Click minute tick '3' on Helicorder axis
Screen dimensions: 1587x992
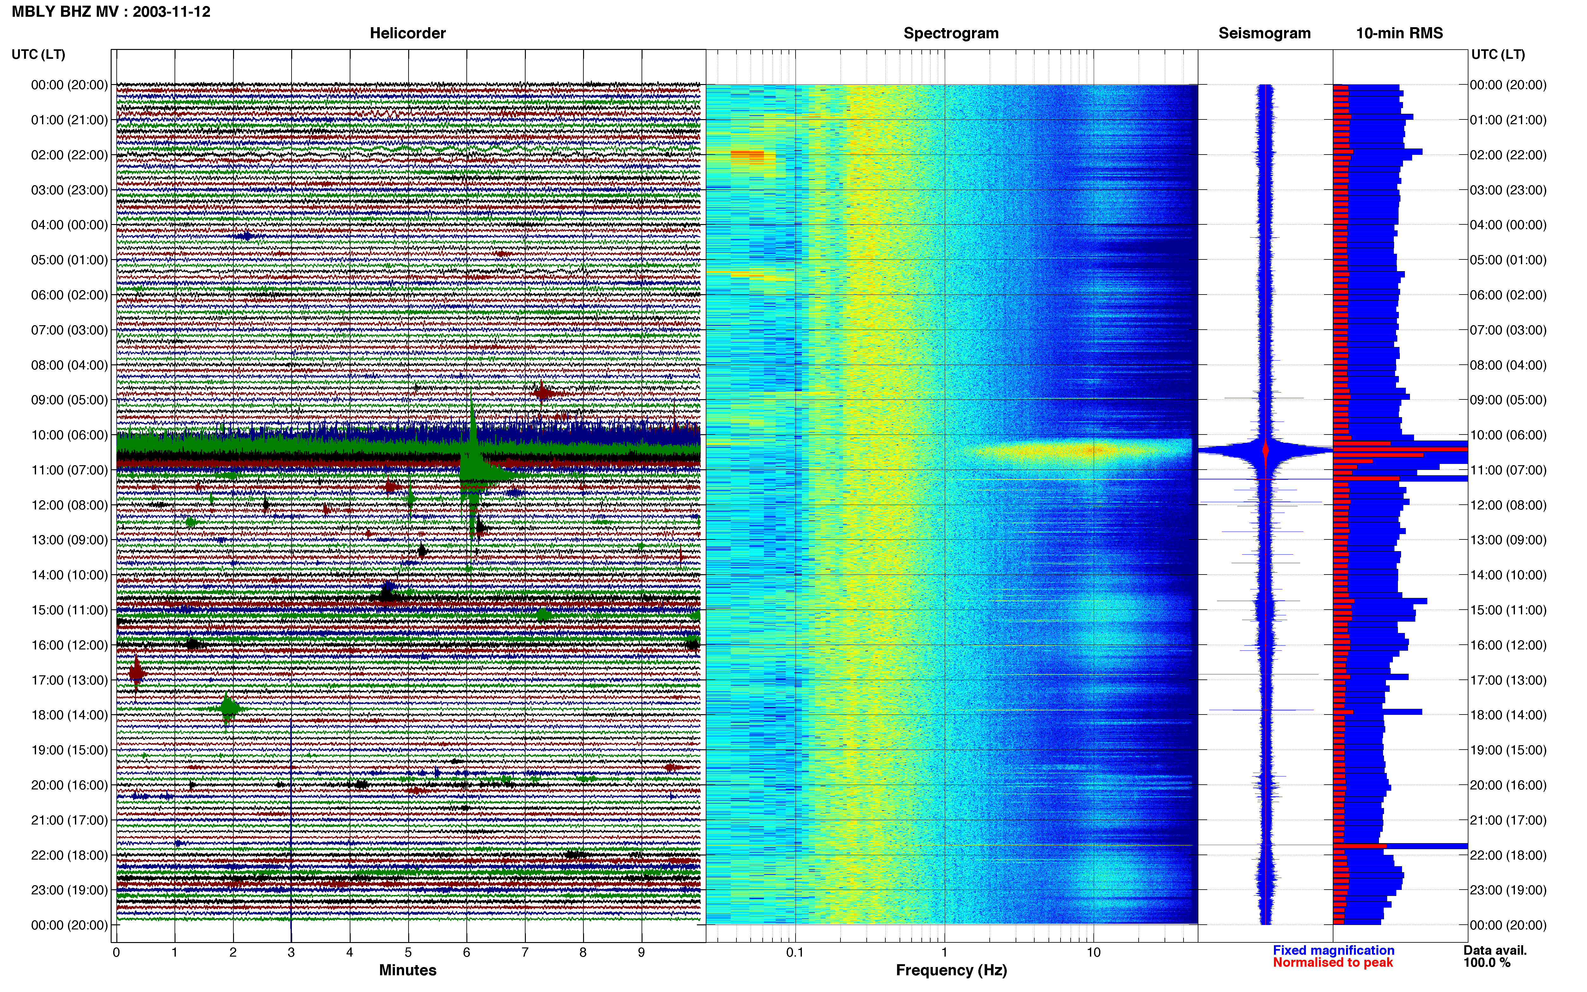pos(292,952)
